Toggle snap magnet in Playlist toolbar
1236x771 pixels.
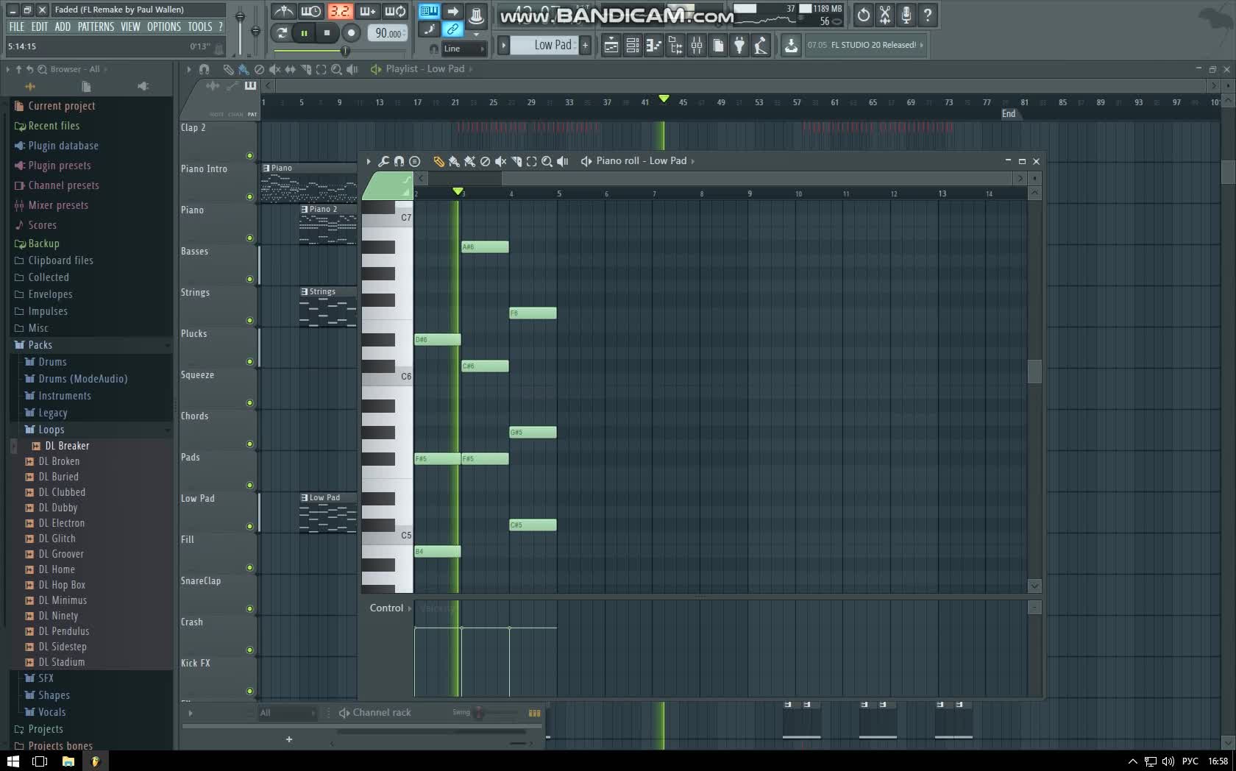coord(205,69)
